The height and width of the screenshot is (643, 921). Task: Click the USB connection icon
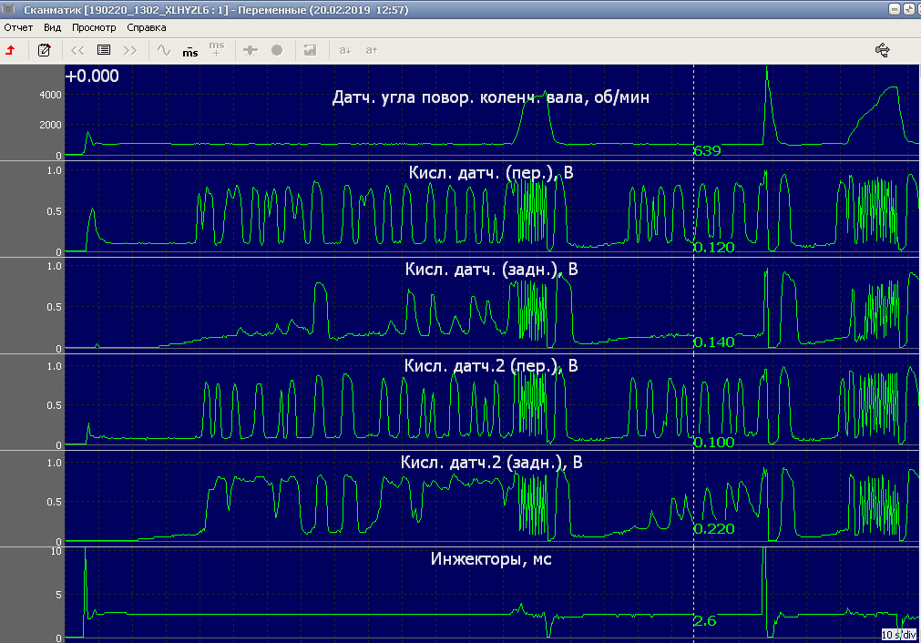[x=882, y=50]
